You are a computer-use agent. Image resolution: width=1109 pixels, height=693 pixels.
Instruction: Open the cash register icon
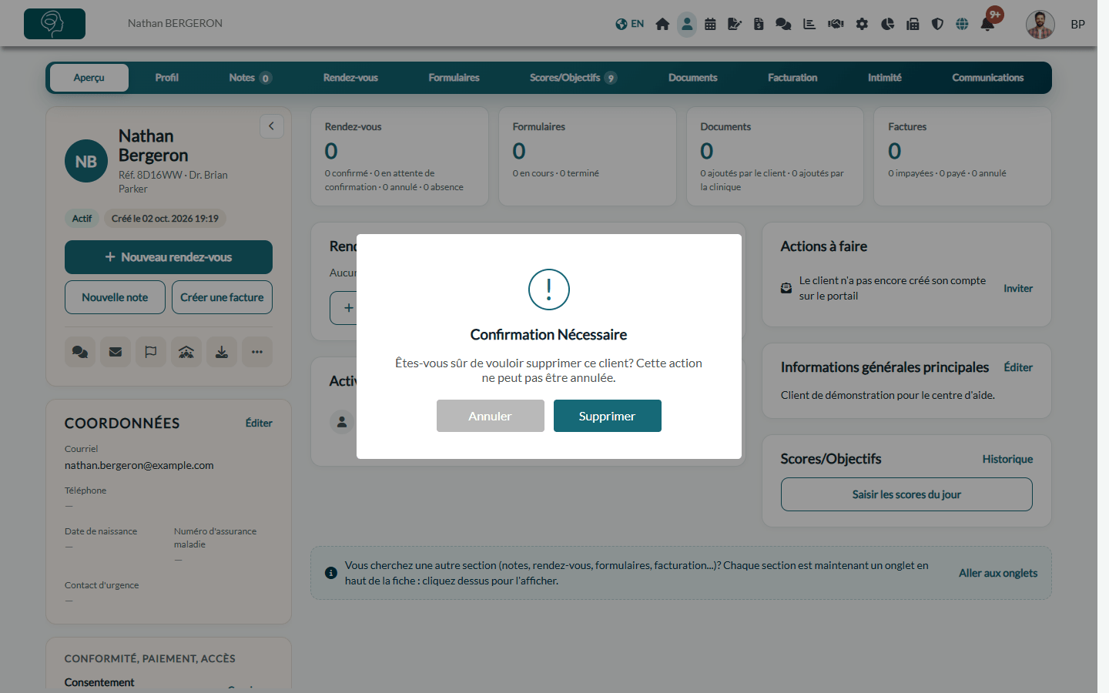(x=913, y=24)
